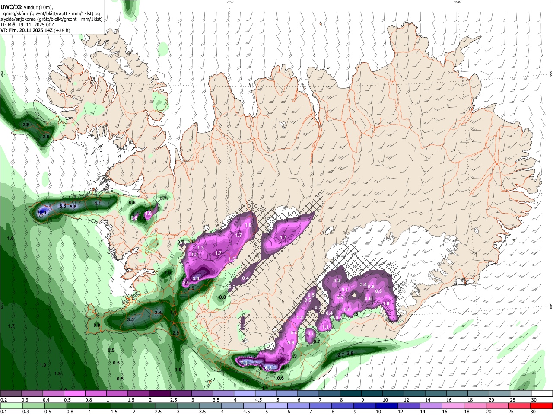
Task: Click the VT: Fim. 20.11.2025 14Z line
Action: point(35,30)
